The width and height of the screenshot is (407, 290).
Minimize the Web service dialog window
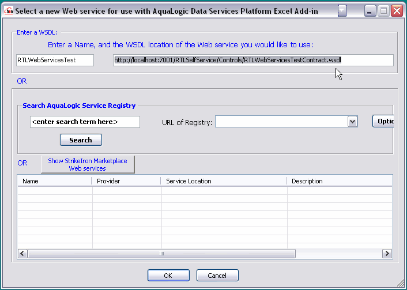point(370,11)
